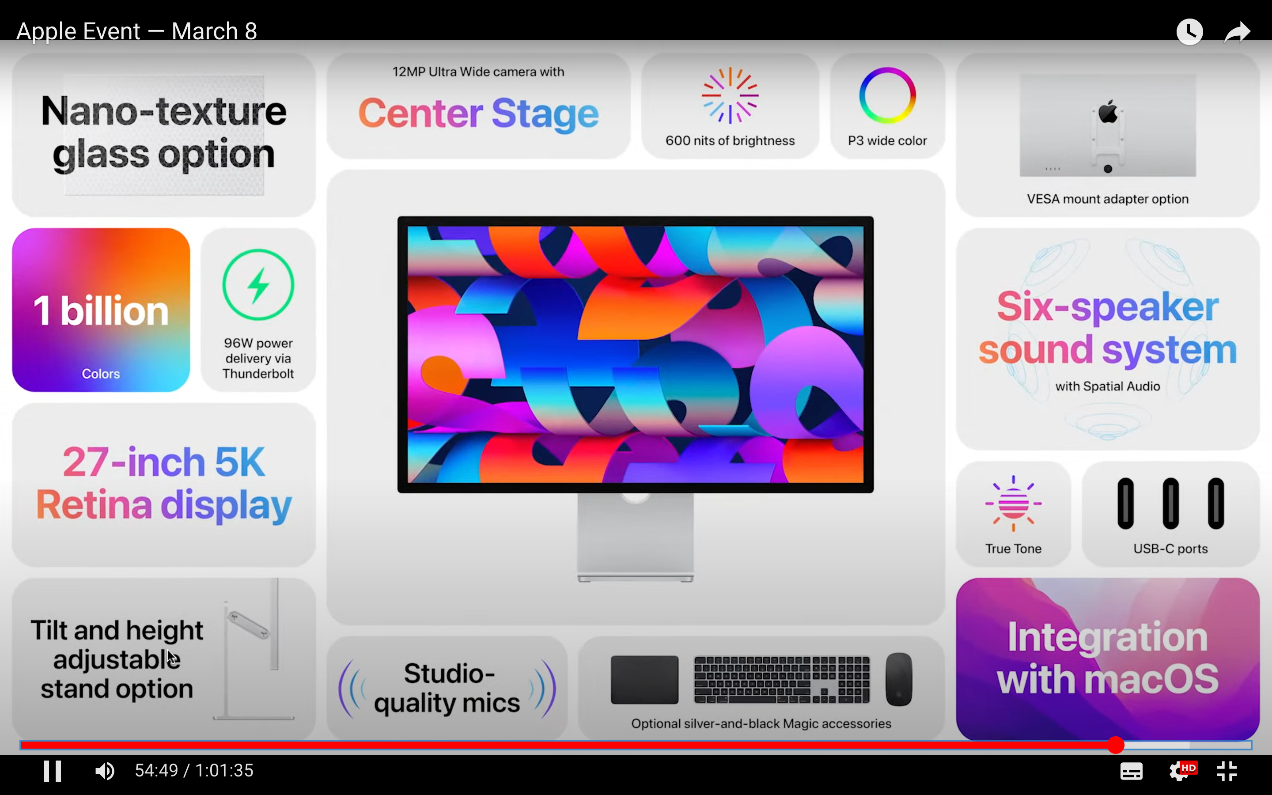The image size is (1272, 795).
Task: Click the Watch Later clock icon
Action: [1189, 32]
